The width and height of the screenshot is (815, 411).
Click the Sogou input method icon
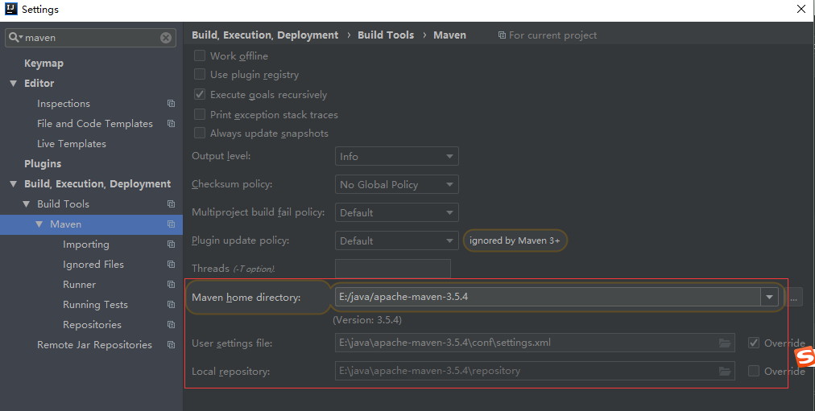805,356
